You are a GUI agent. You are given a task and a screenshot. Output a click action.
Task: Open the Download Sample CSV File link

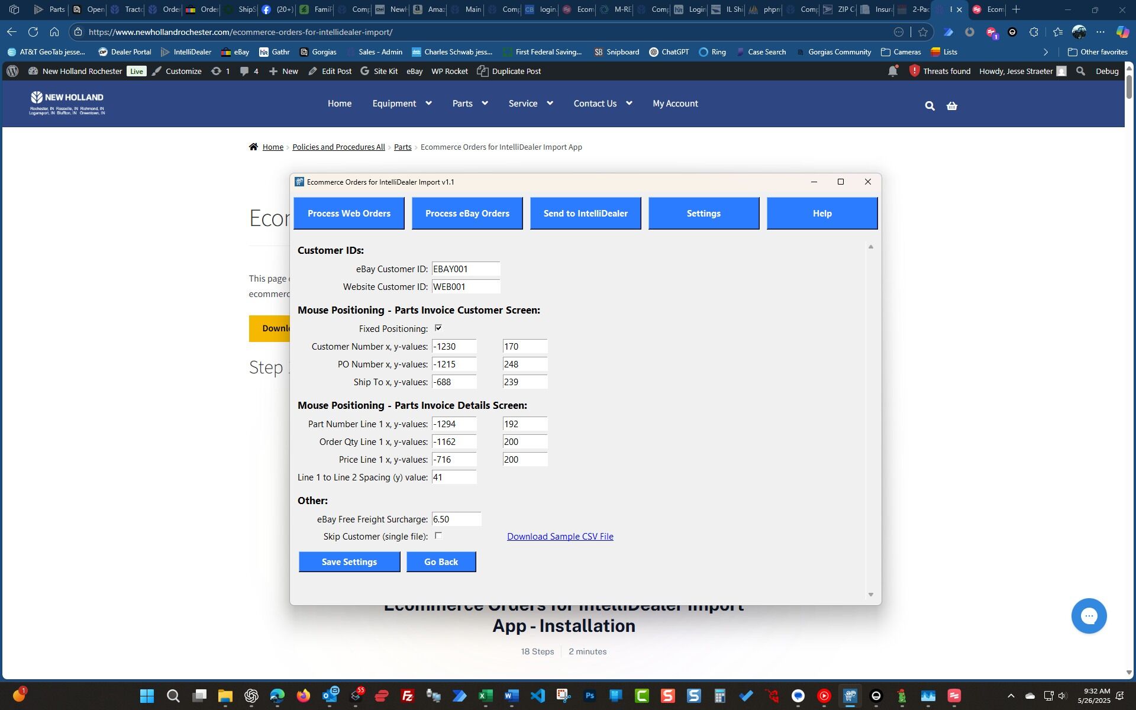click(560, 536)
